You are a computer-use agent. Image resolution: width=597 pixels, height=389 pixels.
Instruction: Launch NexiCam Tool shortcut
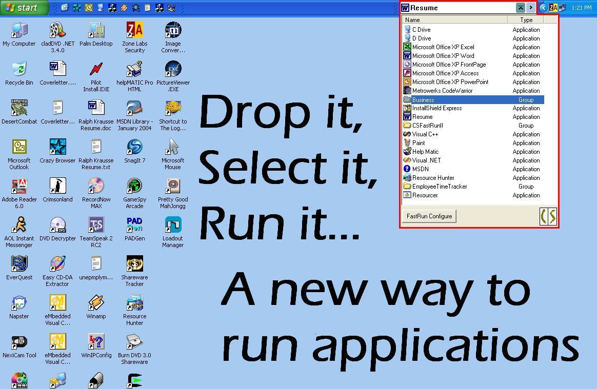point(19,346)
